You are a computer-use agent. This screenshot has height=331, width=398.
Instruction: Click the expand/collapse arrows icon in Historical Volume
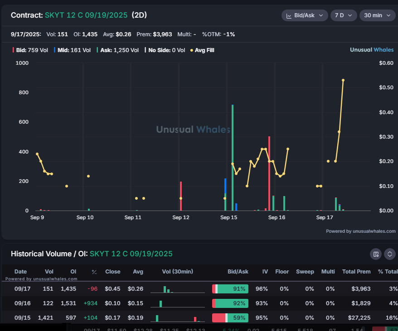point(390,254)
